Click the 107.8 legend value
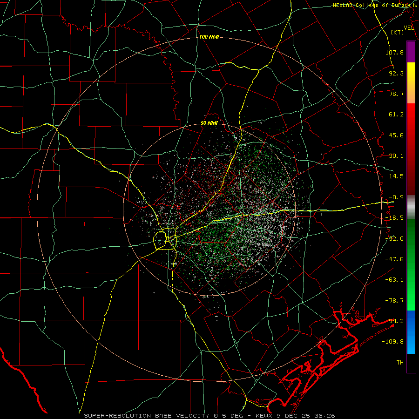 click(394, 52)
